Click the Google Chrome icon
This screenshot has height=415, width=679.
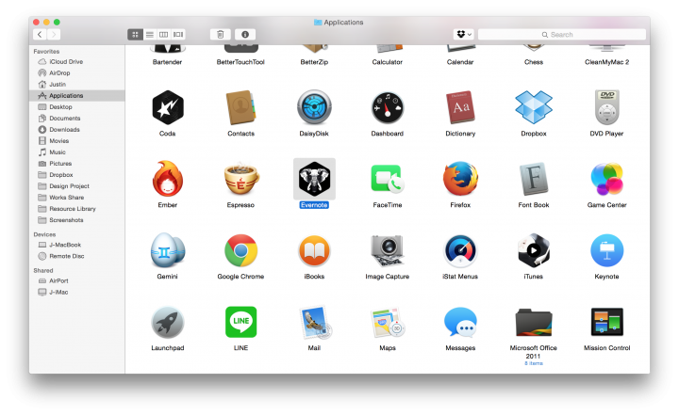pyautogui.click(x=240, y=250)
